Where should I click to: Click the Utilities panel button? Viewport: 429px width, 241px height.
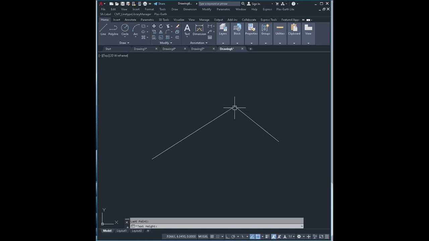[x=280, y=30]
